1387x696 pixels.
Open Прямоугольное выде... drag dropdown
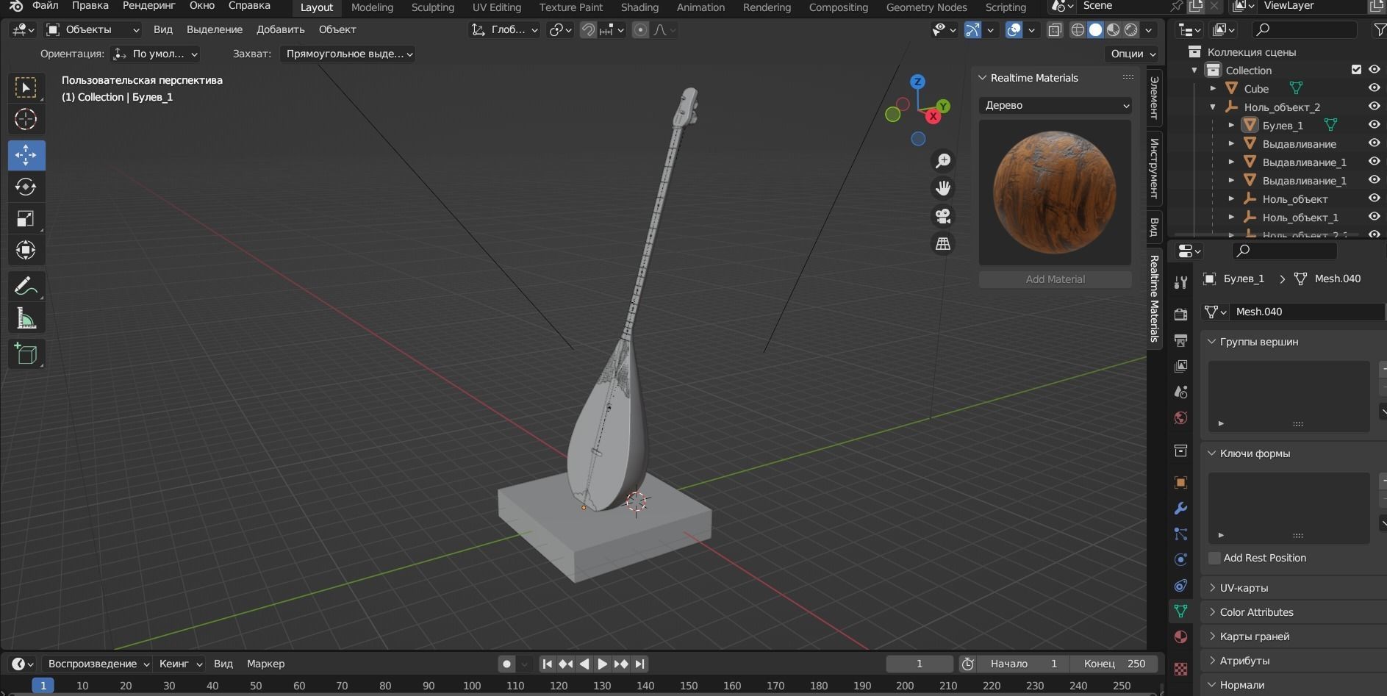347,54
